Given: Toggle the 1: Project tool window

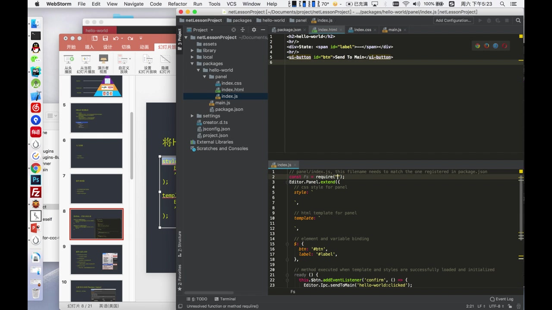Looking at the screenshot, I should click(180, 37).
